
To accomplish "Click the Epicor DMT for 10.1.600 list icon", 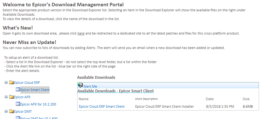I will 18,118.
